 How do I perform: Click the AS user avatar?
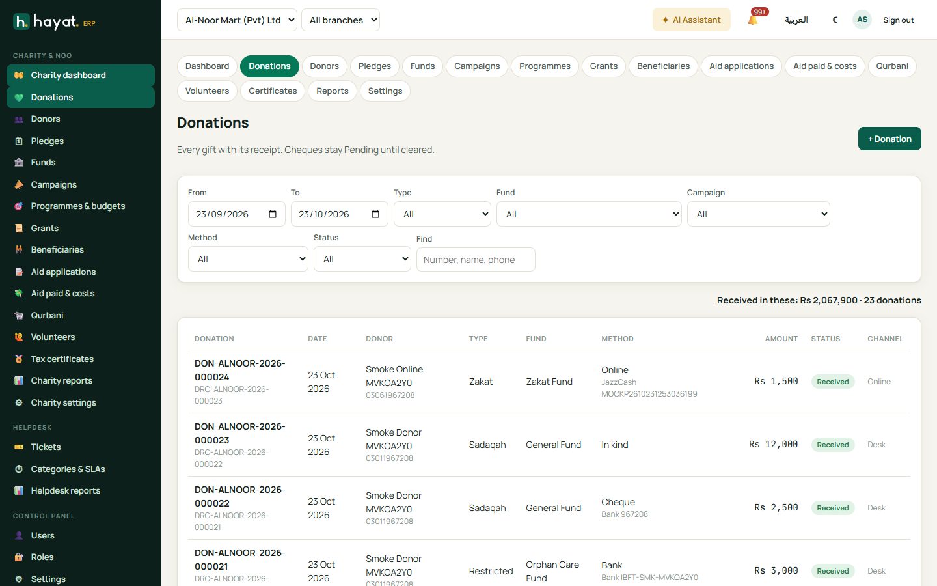862,20
